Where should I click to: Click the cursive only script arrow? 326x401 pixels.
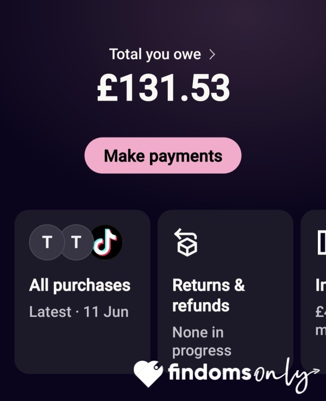[x=286, y=375]
